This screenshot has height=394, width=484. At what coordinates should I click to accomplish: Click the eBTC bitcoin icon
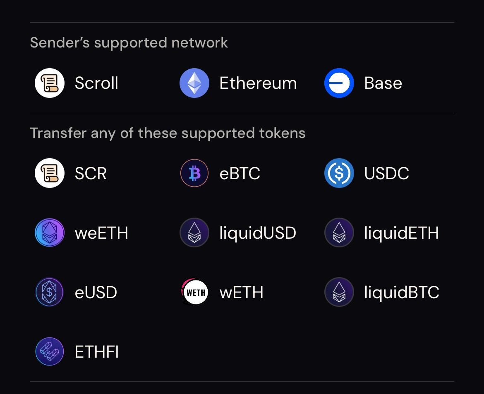click(194, 173)
